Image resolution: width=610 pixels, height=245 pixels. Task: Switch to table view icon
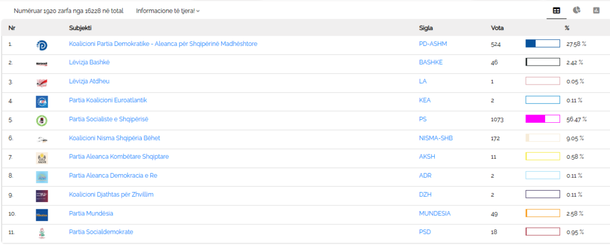coord(556,10)
